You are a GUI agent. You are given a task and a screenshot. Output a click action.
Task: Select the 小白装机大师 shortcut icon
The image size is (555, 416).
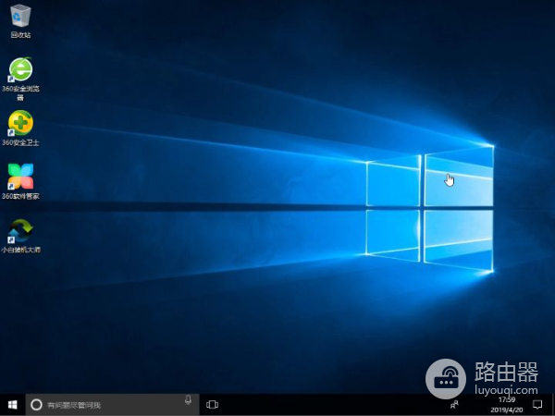click(20, 229)
